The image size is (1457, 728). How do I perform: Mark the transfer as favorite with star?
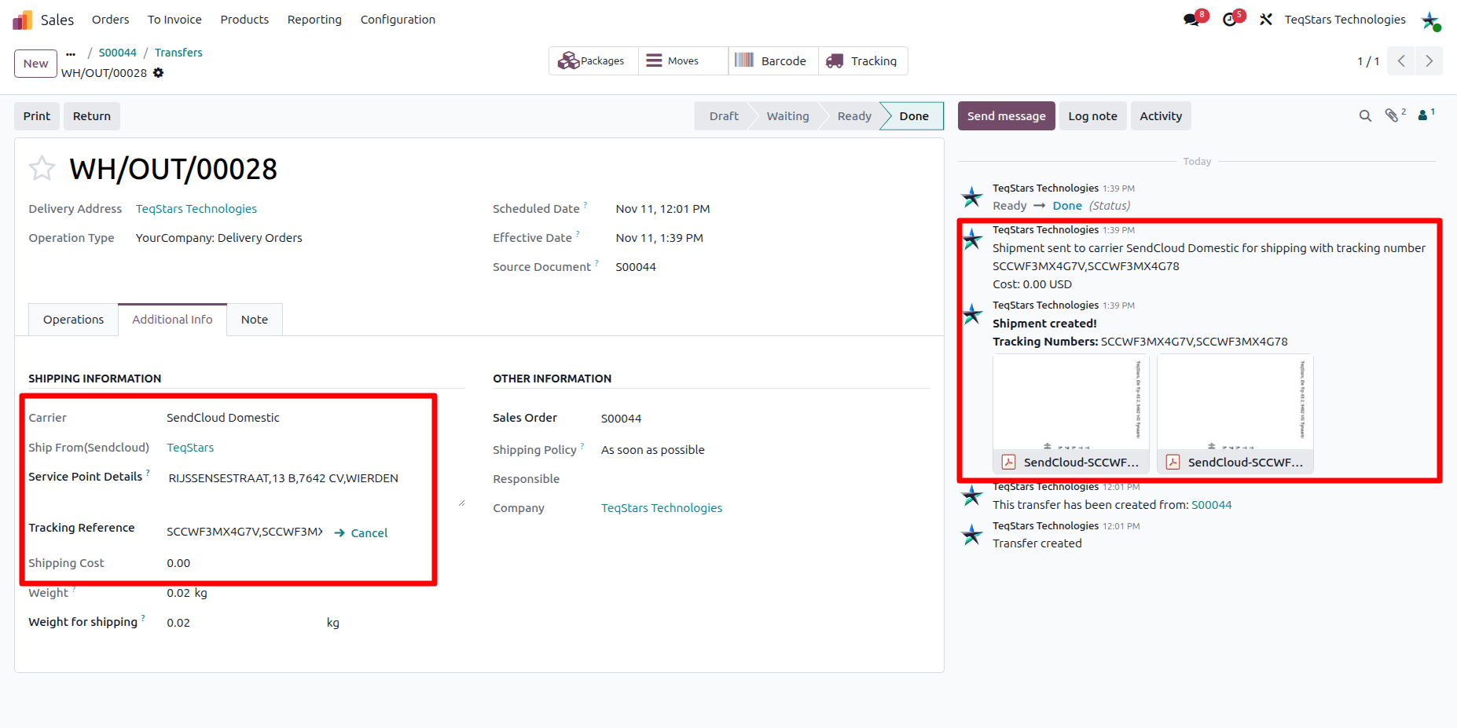click(x=42, y=168)
